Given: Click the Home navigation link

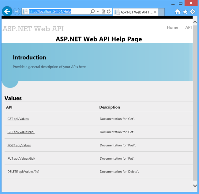Looking at the screenshot, I should (x=172, y=27).
